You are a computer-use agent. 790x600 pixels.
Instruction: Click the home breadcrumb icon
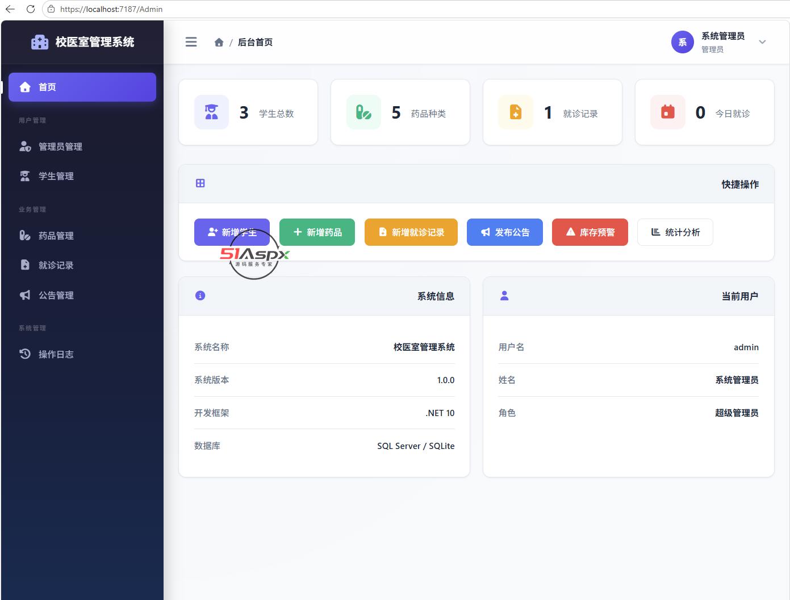coord(219,42)
